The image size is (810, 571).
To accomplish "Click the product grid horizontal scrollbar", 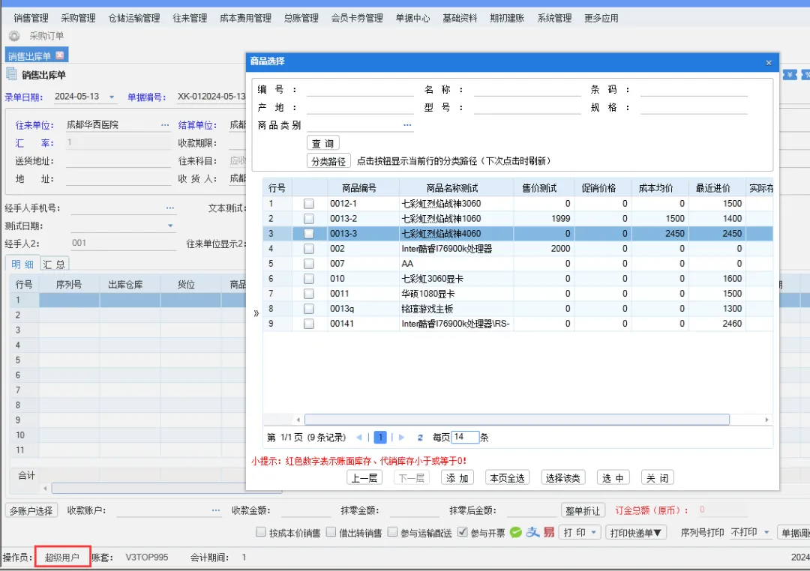I will [x=517, y=420].
